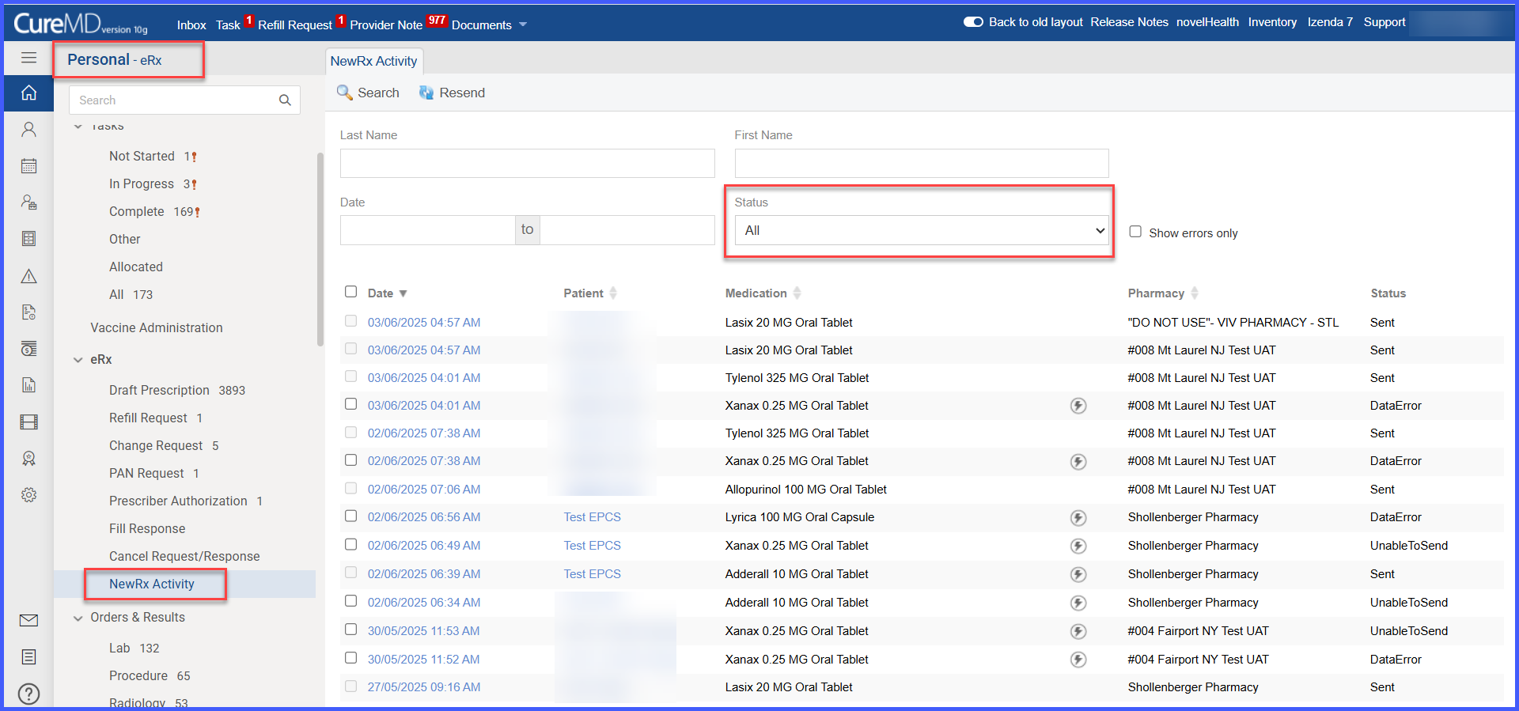The image size is (1519, 711).
Task: Click the Resend toolbar button
Action: 452,93
